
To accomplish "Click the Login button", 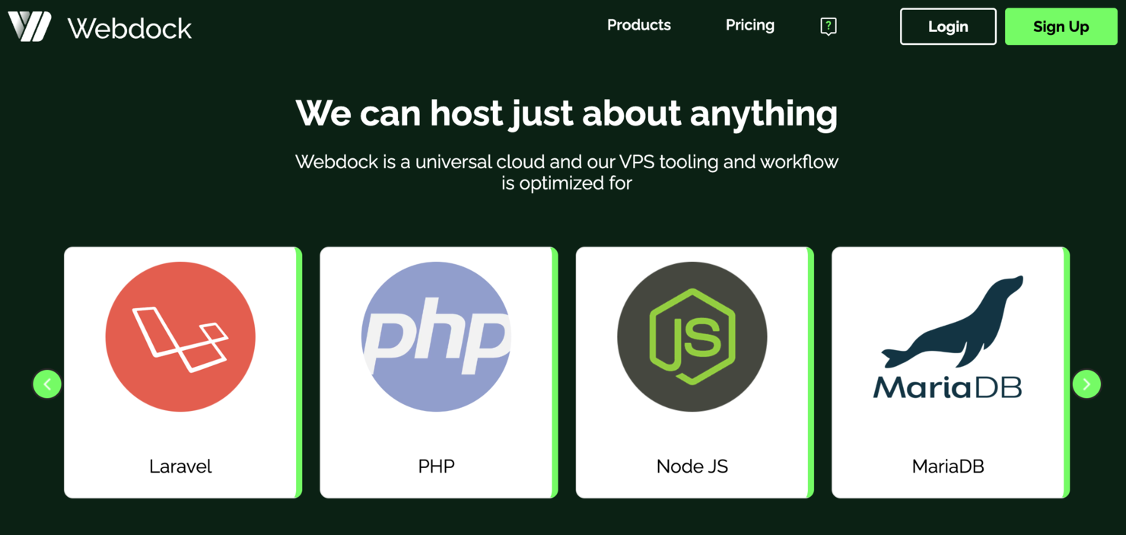I will point(948,26).
